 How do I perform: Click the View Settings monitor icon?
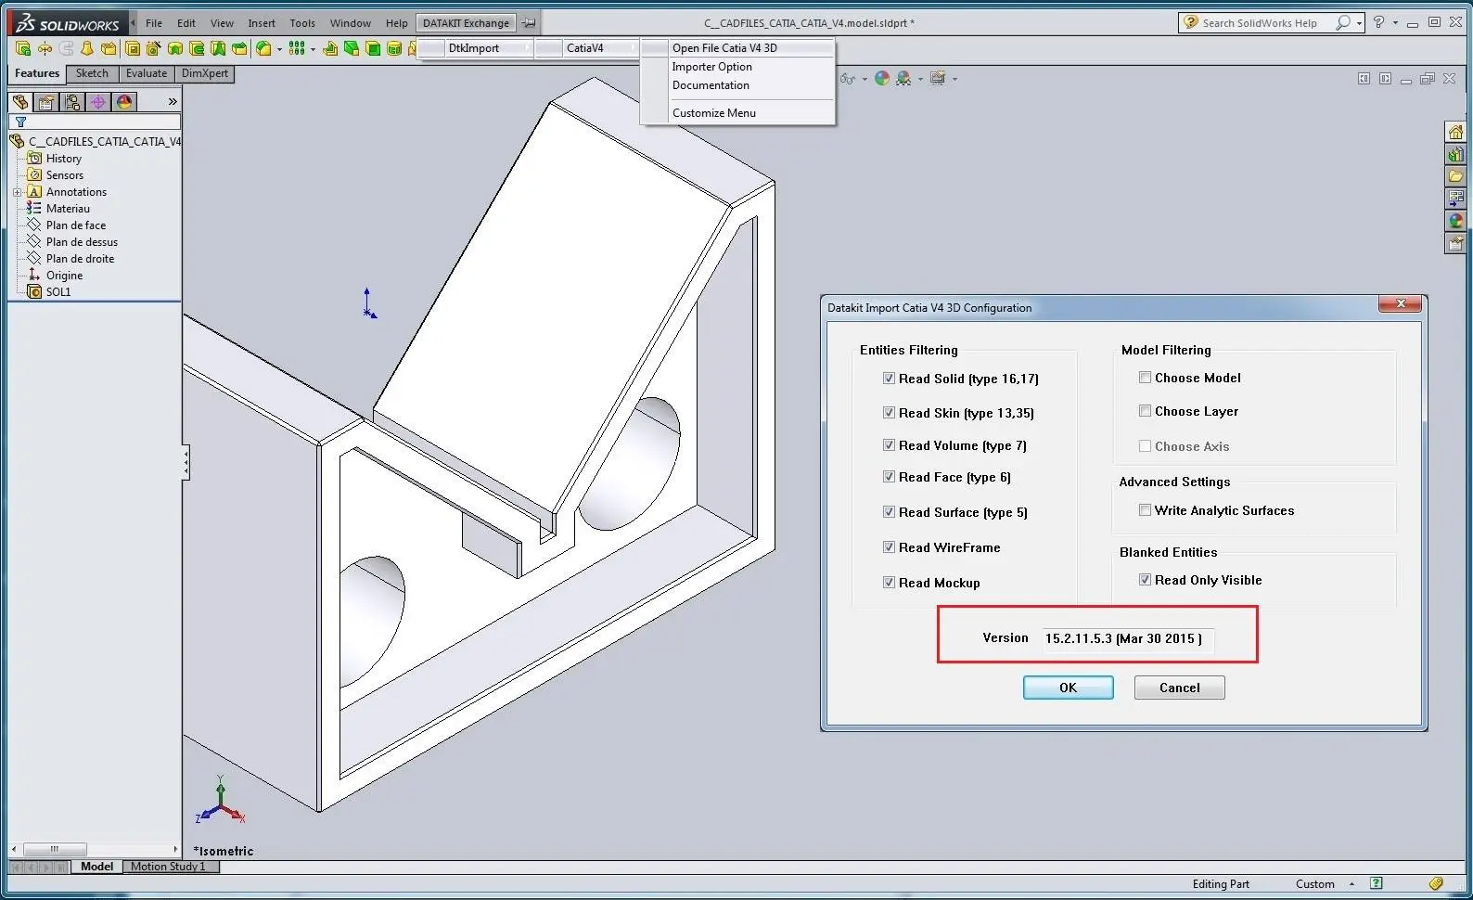pos(938,79)
